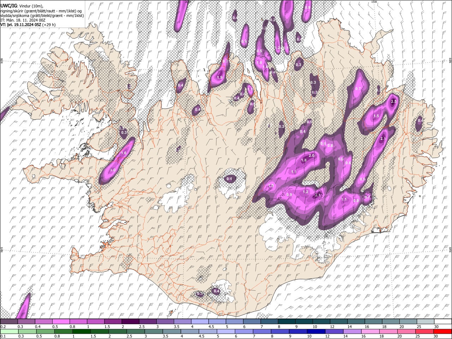Click the light pink rain legend swatch after 16
This screenshot has width=452, height=339.
pos(370,331)
